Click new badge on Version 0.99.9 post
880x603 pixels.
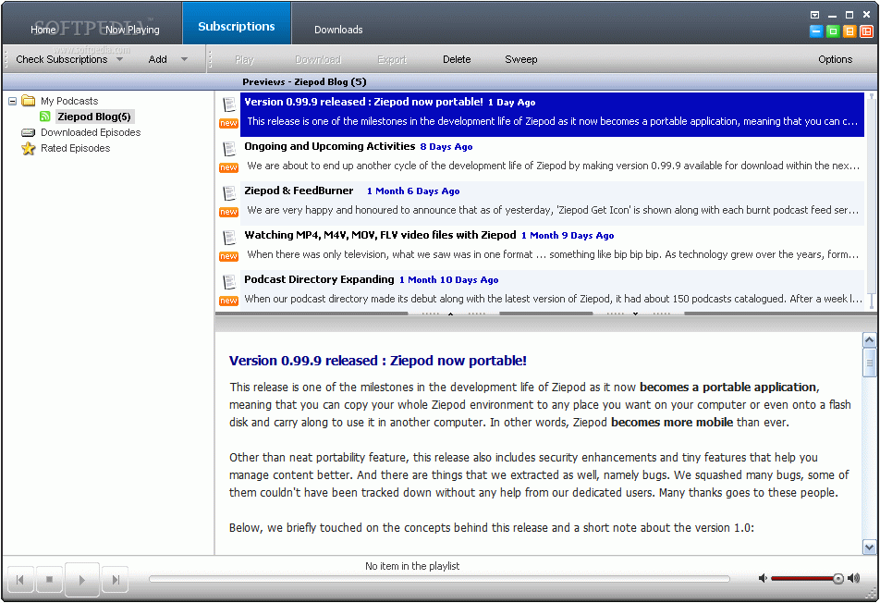[x=229, y=124]
